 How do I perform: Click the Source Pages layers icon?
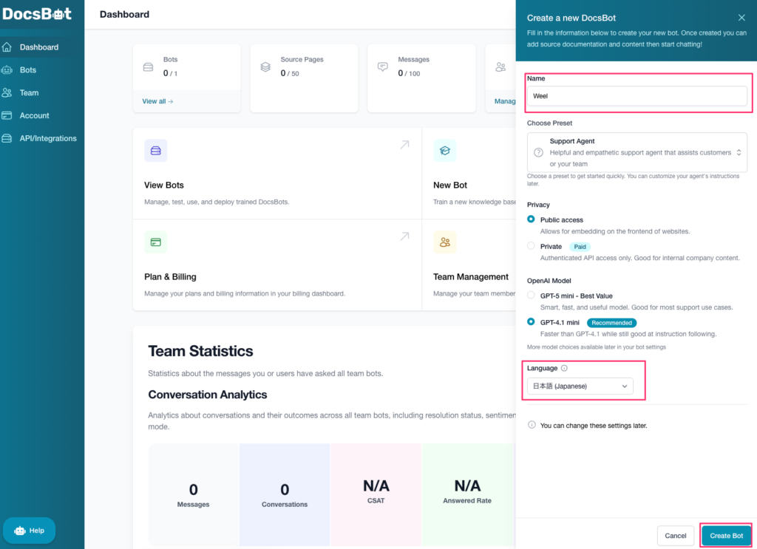pos(265,67)
